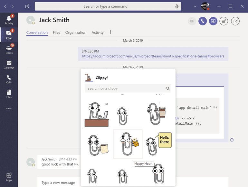Click the Jack Smith chat title
This screenshot has height=187, width=248.
54,20
